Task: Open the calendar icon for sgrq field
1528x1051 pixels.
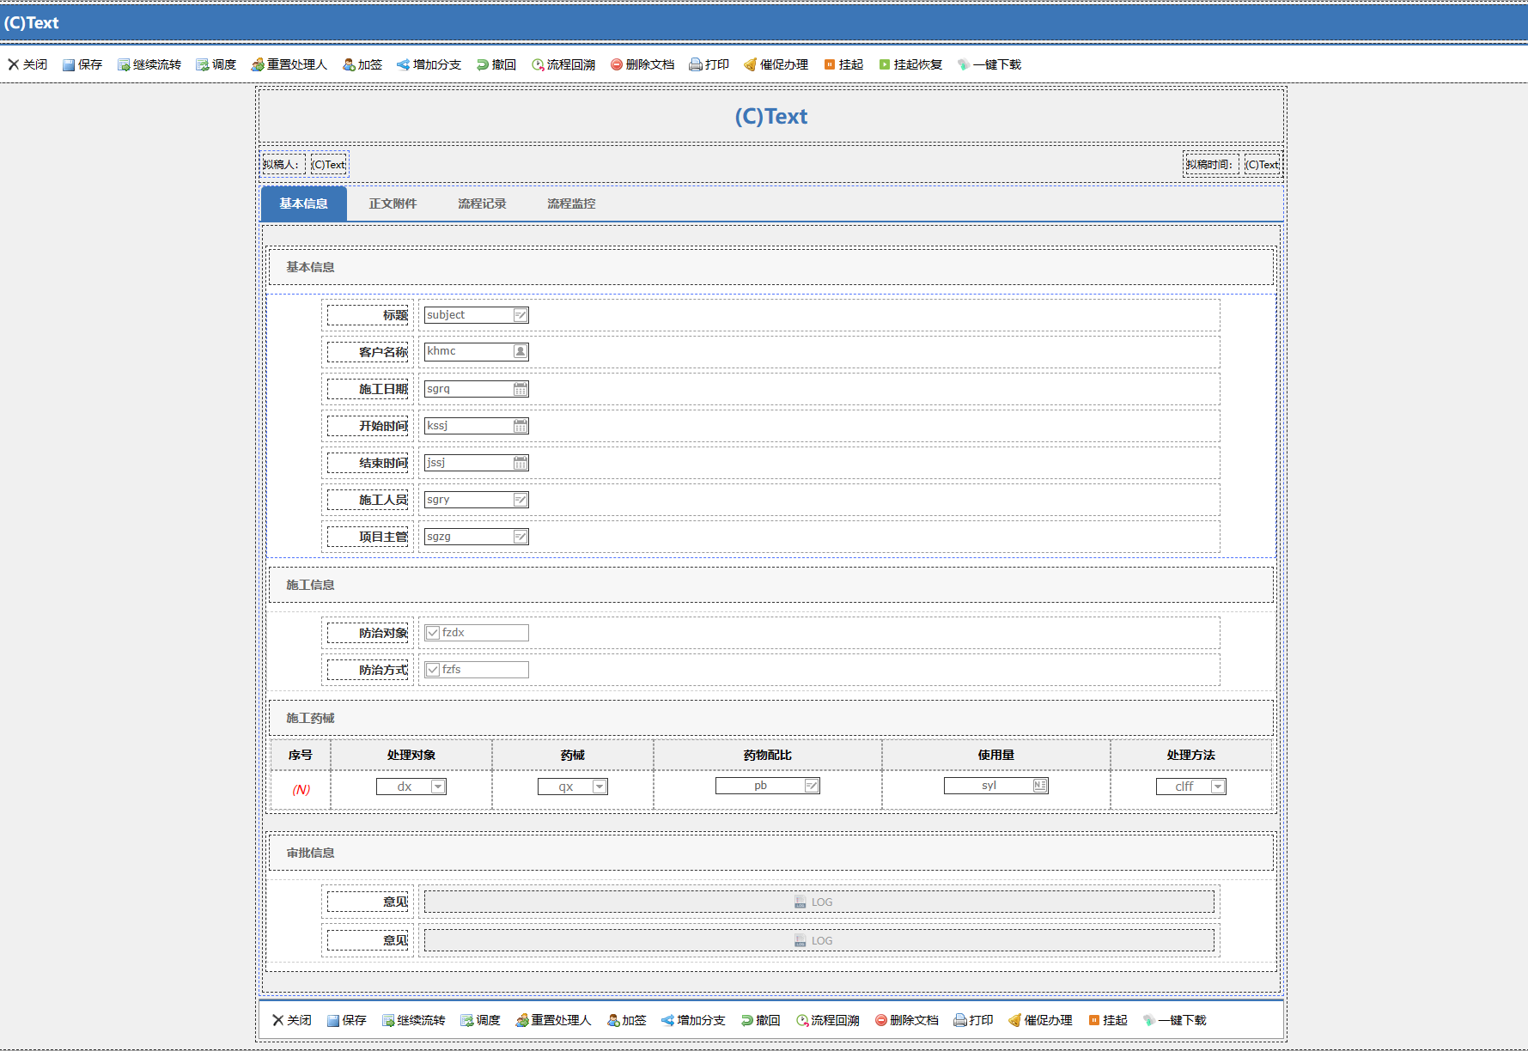Action: click(520, 389)
